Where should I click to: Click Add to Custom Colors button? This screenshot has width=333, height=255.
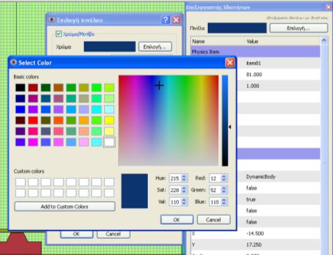65,207
